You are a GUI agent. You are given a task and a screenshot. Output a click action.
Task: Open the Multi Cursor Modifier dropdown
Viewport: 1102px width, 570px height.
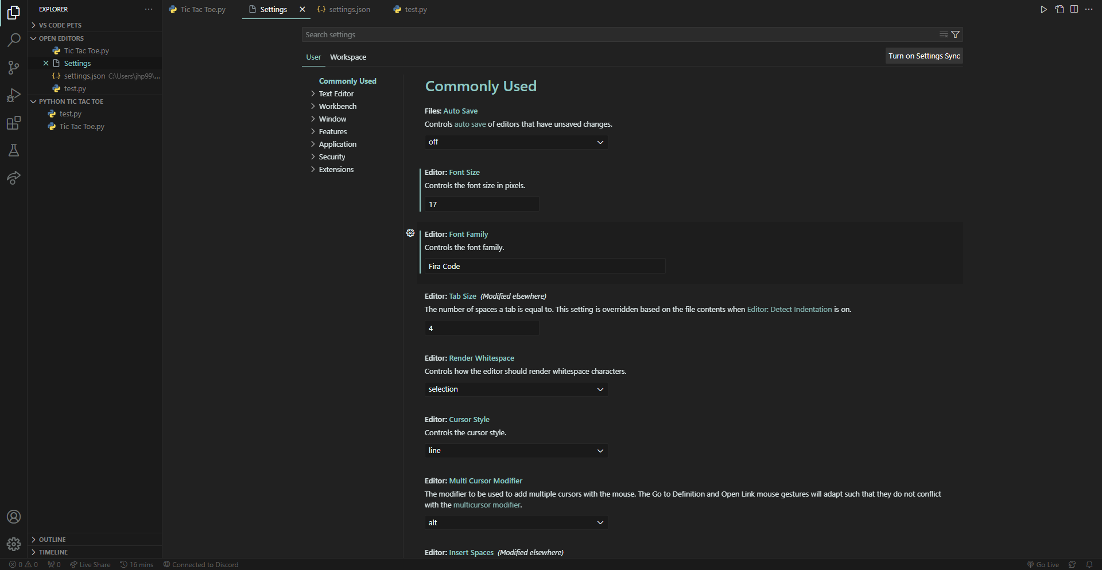tap(516, 523)
